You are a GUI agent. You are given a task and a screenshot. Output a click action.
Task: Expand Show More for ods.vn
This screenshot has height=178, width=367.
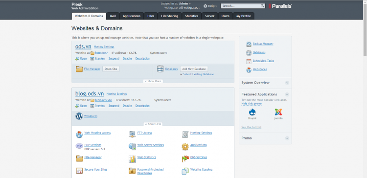[153, 81]
